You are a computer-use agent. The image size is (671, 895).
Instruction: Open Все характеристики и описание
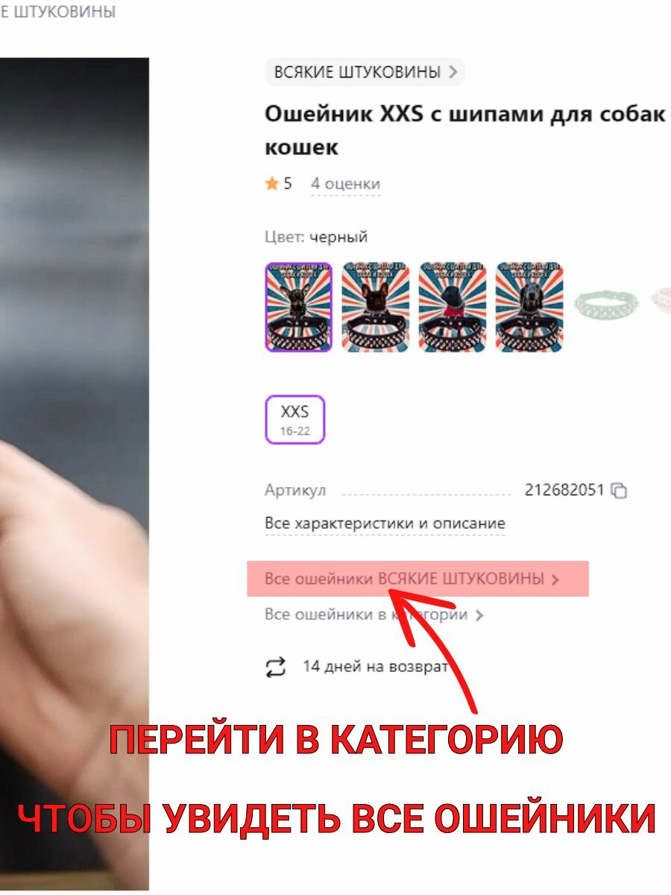[385, 524]
